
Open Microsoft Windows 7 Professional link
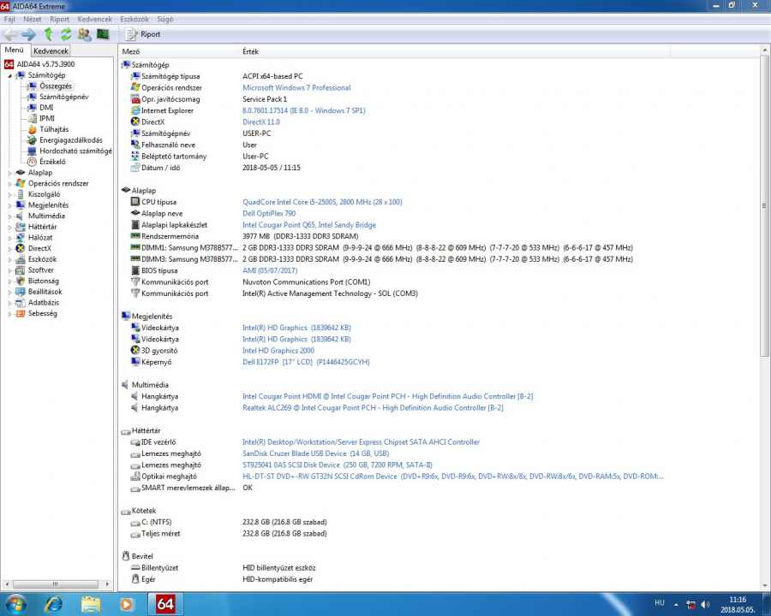point(296,87)
